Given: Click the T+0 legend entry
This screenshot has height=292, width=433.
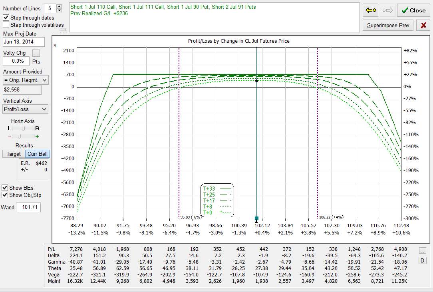Looking at the screenshot, I should click(x=217, y=213).
